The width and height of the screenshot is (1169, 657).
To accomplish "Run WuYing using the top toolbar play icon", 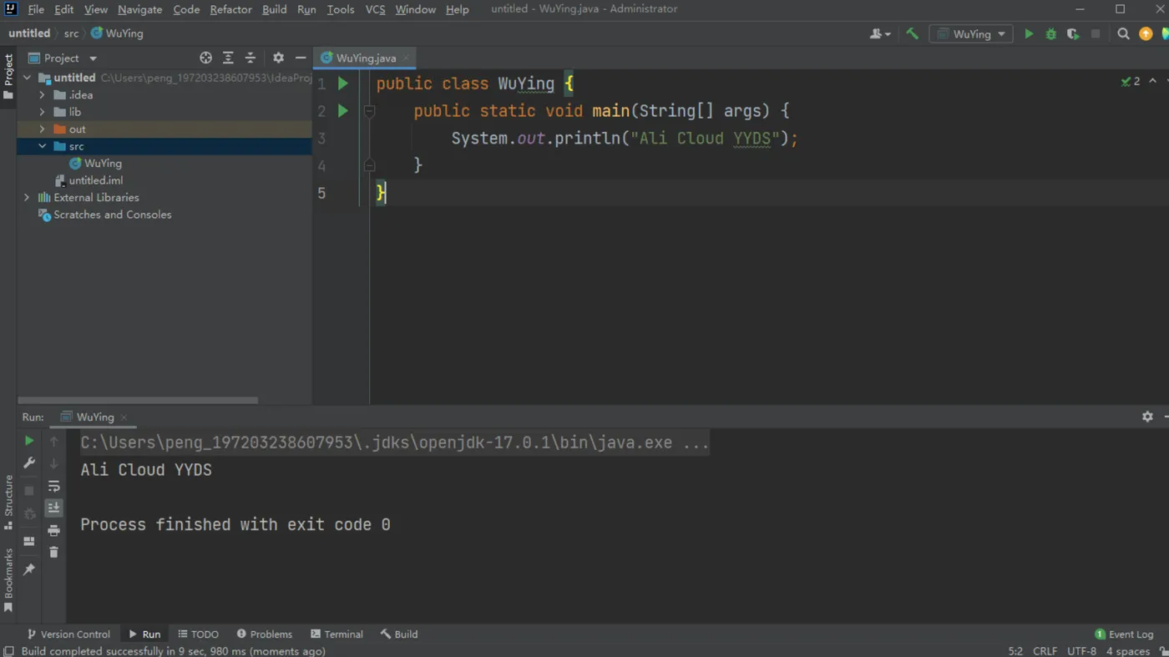I will tap(1029, 34).
